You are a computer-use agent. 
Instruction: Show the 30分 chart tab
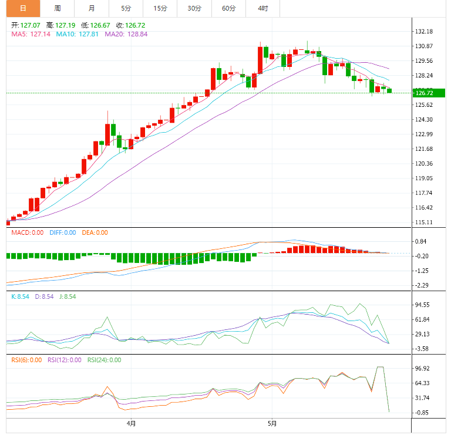click(x=194, y=8)
